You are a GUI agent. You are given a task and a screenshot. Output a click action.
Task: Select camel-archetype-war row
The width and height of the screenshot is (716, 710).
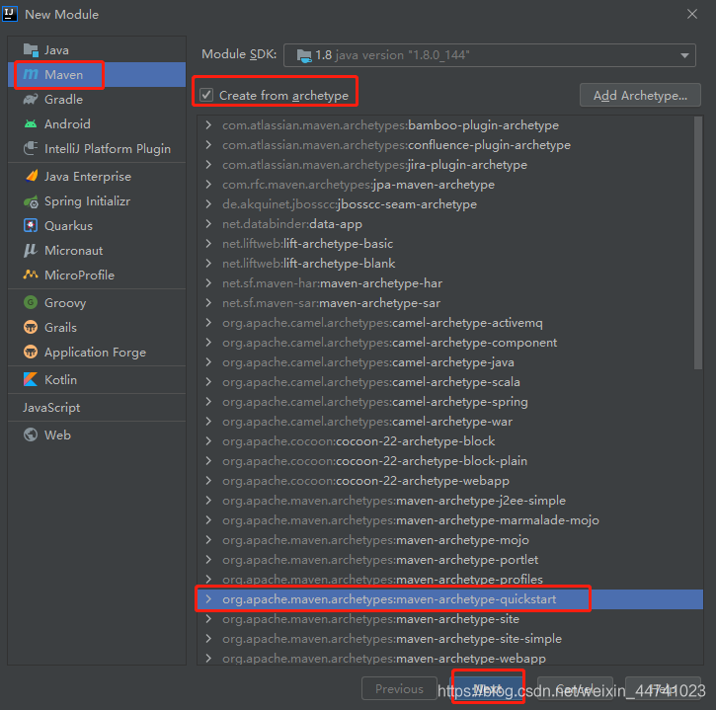coord(449,421)
